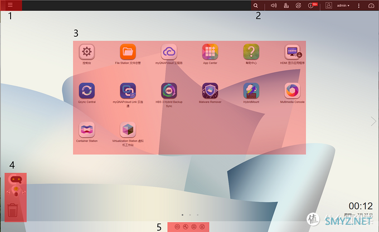Viewport: 379px width, 232px height.
Task: Launch File Station 文件总管
Action: (128, 51)
